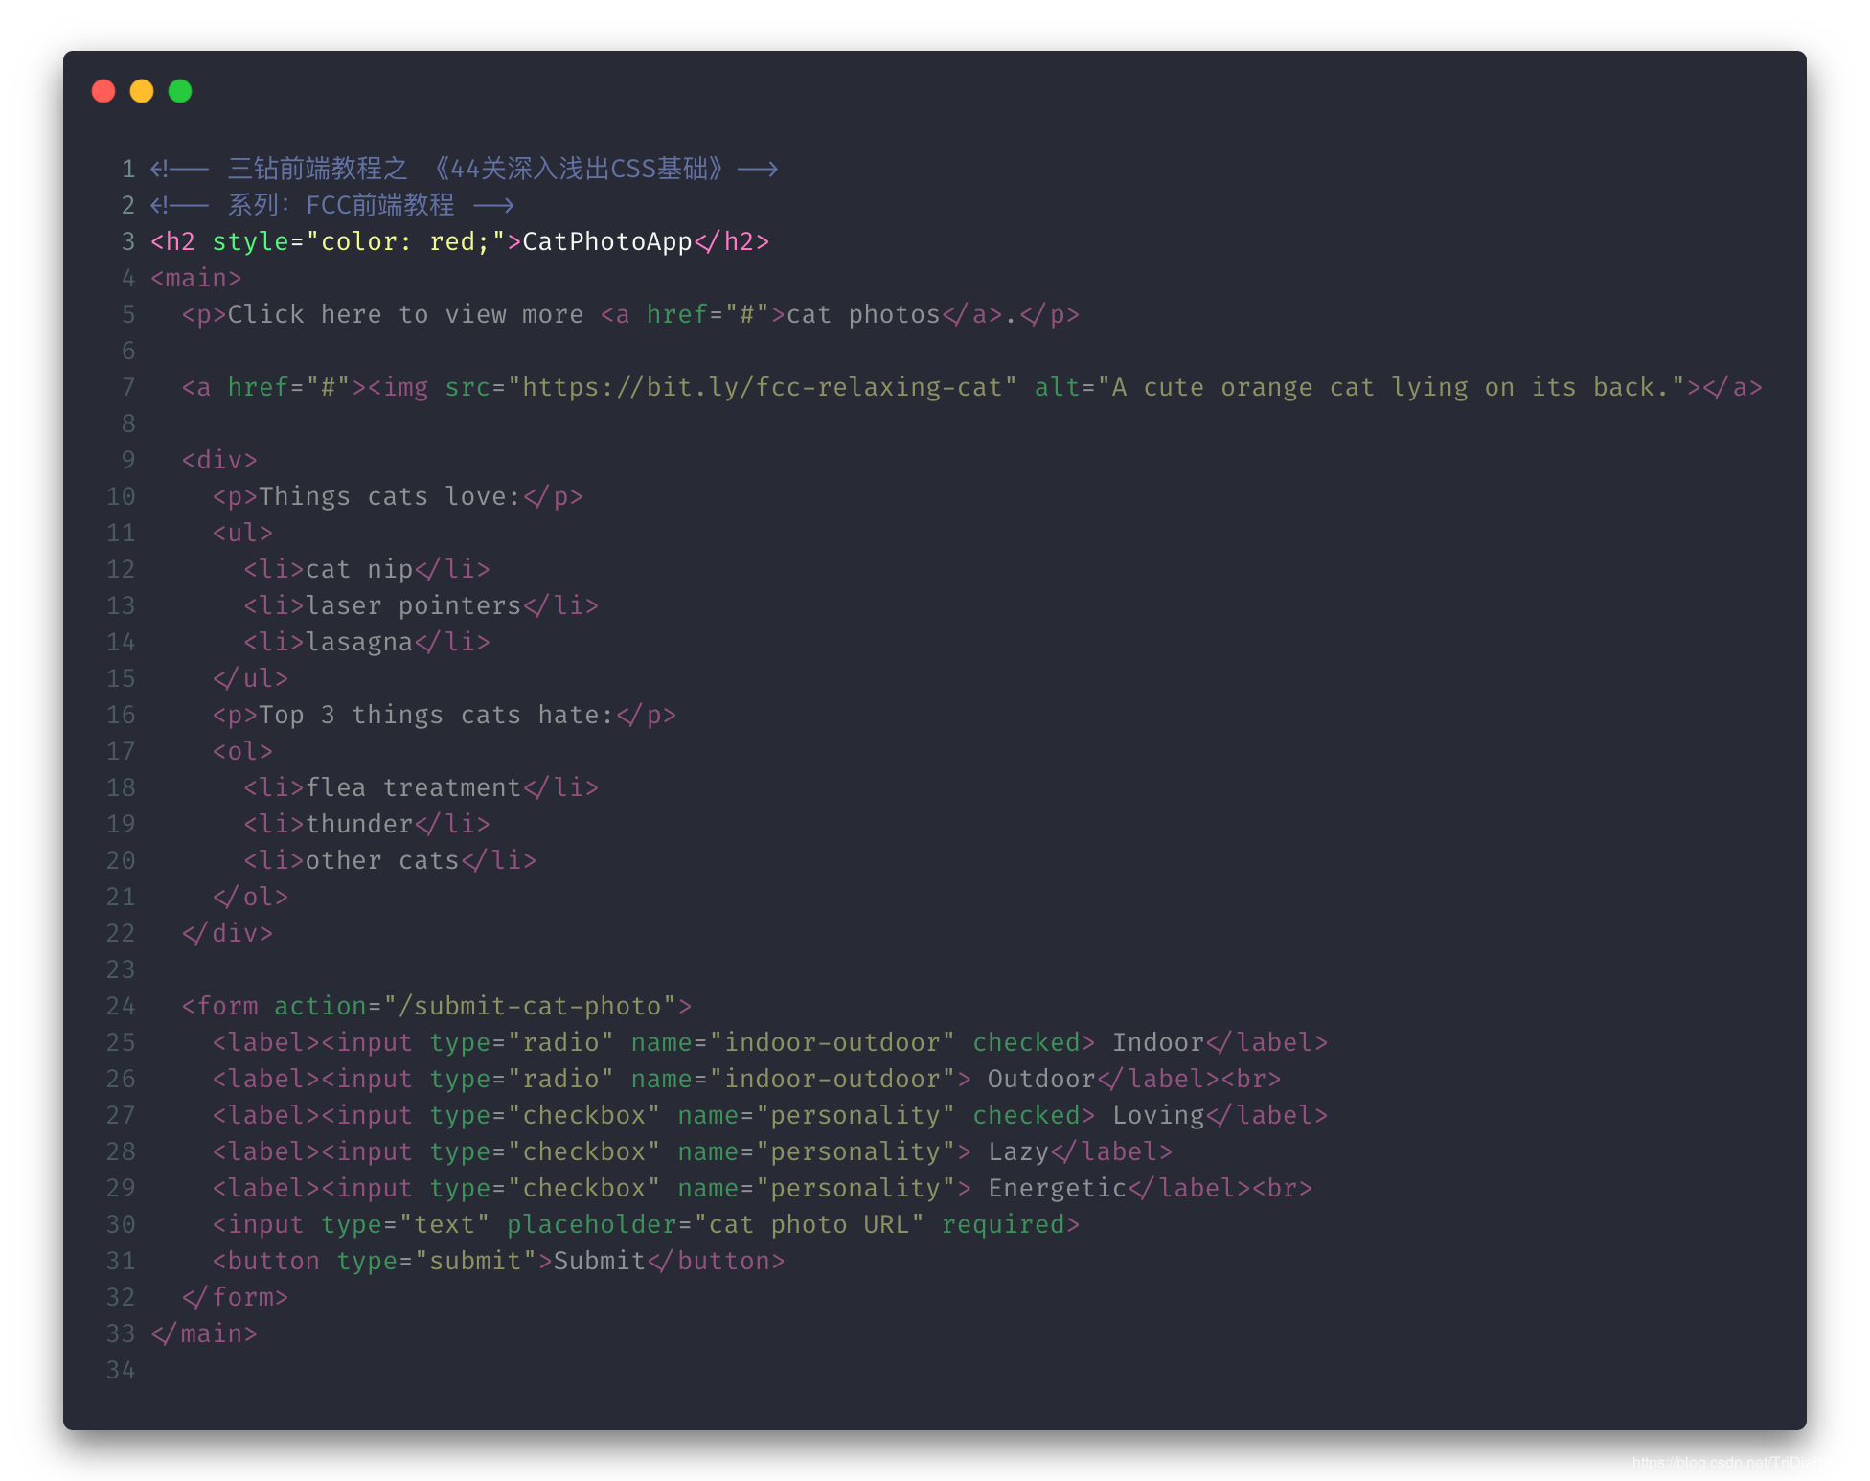Screen dimensions: 1870x1481
Task: Click the yellow minimize window dot
Action: click(142, 91)
